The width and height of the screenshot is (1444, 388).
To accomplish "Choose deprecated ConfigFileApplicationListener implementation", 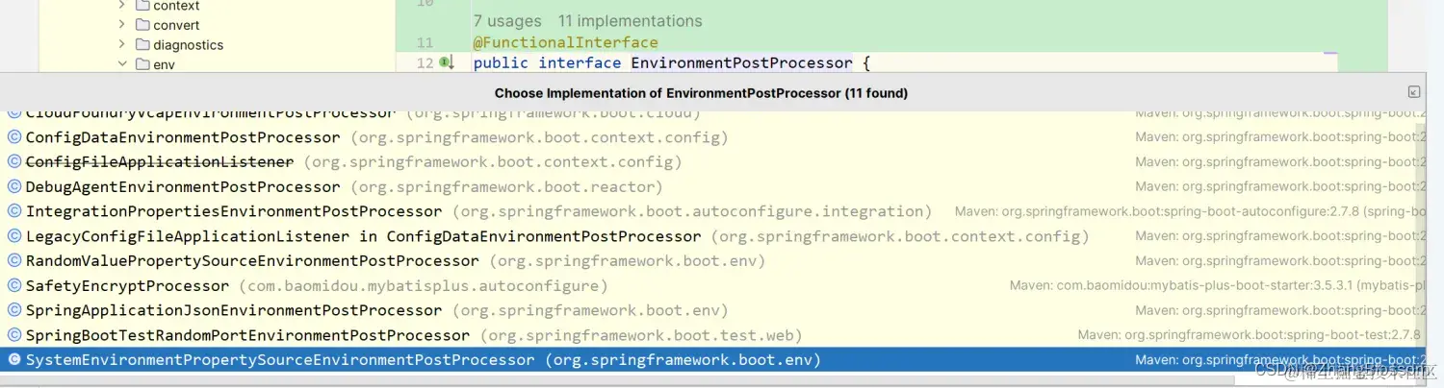I will (x=712, y=161).
